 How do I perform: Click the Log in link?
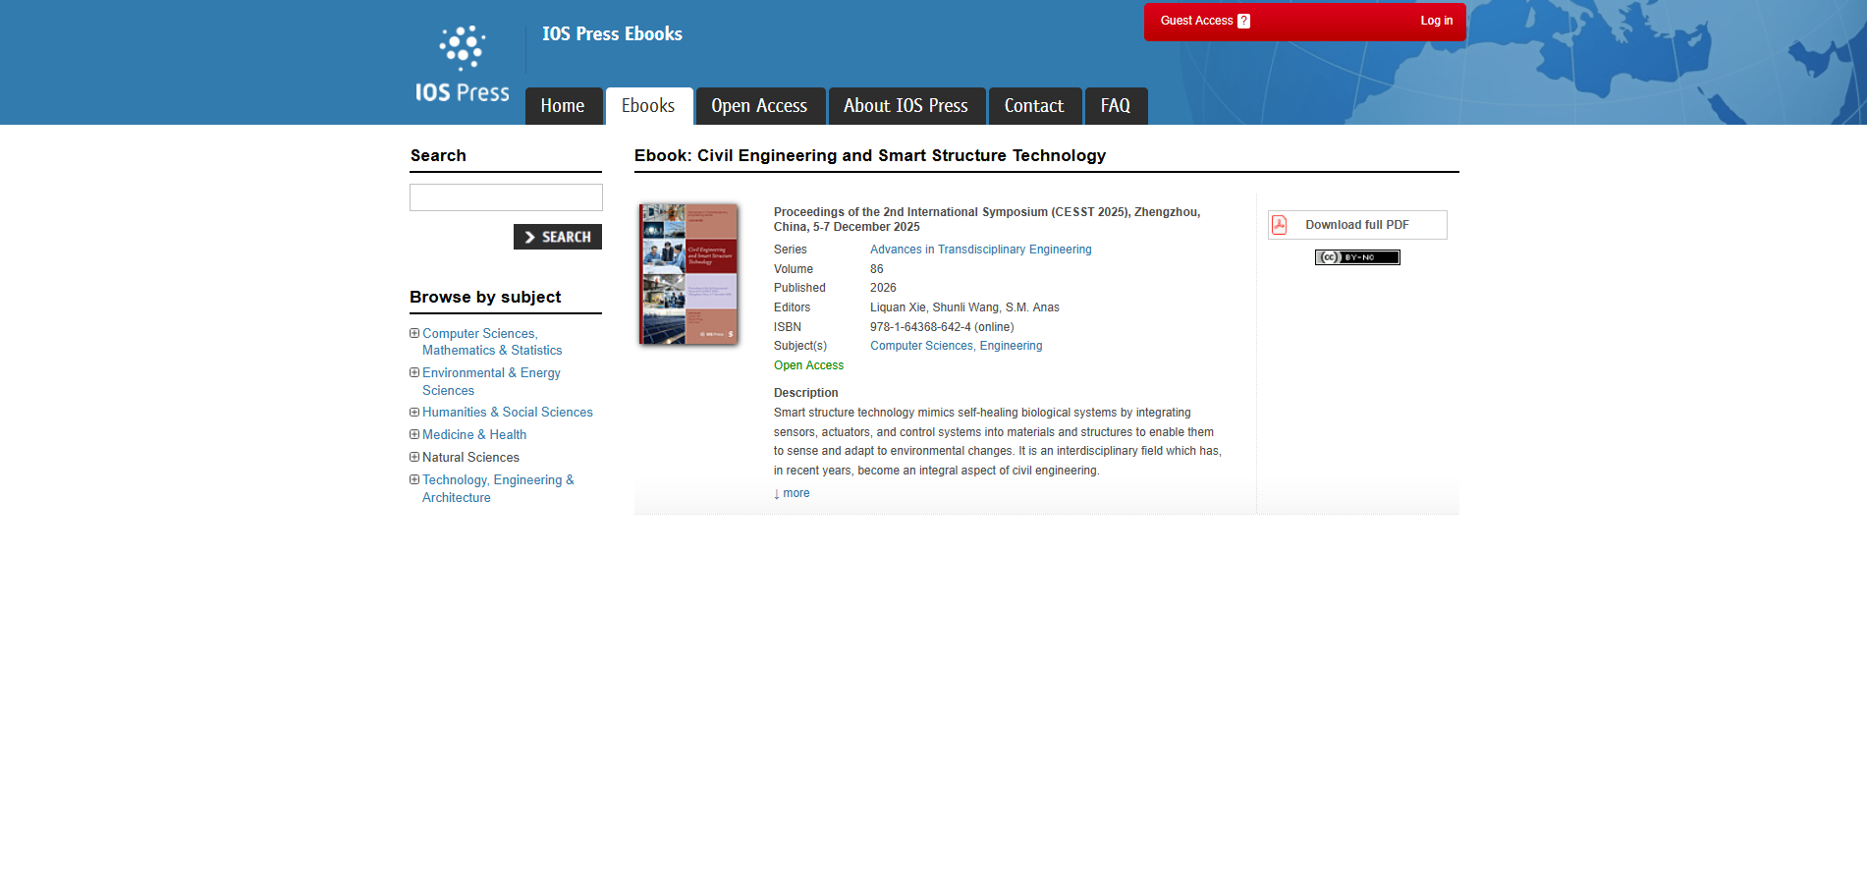pos(1437,21)
